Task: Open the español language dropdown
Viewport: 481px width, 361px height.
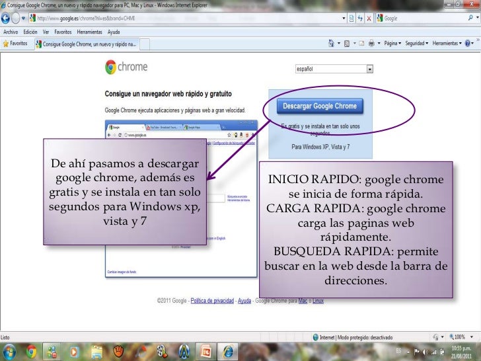Action: point(334,69)
